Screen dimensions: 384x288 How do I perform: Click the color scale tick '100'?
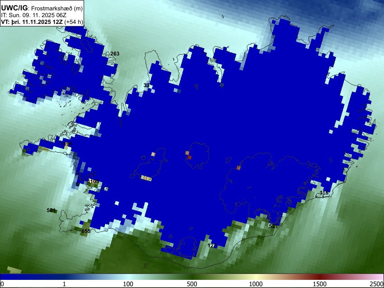pyautogui.click(x=128, y=284)
